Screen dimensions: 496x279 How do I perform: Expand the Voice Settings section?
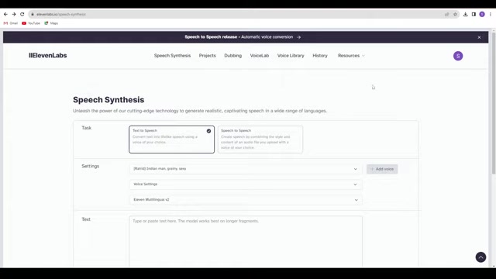click(x=246, y=184)
